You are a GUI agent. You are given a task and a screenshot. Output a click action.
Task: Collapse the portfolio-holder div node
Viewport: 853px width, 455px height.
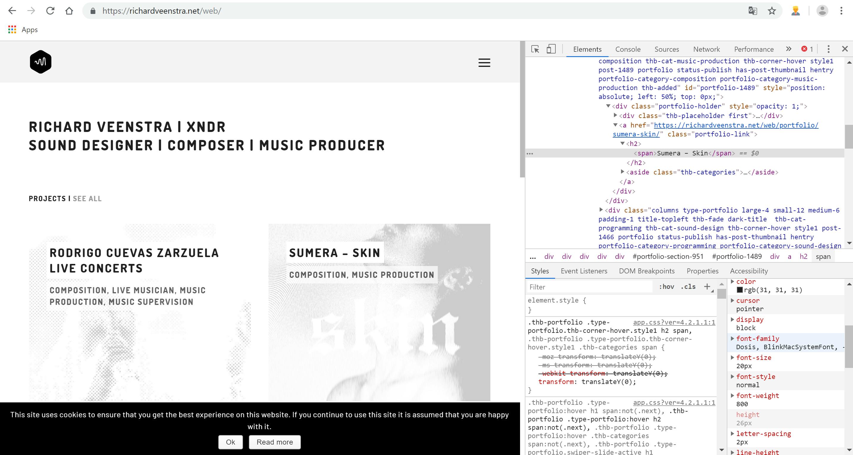pyautogui.click(x=608, y=106)
